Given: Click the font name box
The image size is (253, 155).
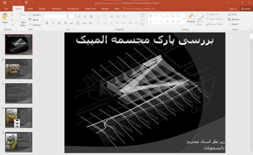Looking at the screenshot, I should coord(55,16).
